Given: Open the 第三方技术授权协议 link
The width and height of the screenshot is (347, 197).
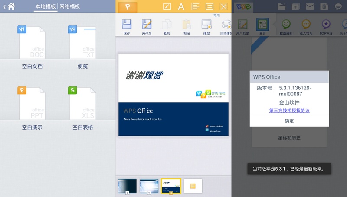Looking at the screenshot, I should click(289, 111).
